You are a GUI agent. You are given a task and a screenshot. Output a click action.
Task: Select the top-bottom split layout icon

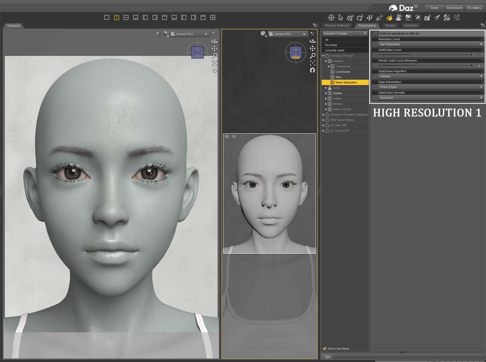point(126,17)
